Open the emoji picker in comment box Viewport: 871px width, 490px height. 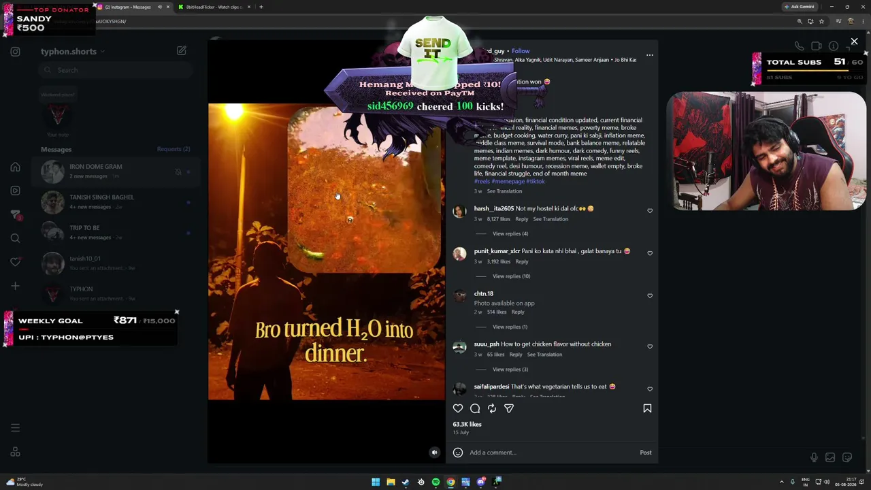(458, 453)
